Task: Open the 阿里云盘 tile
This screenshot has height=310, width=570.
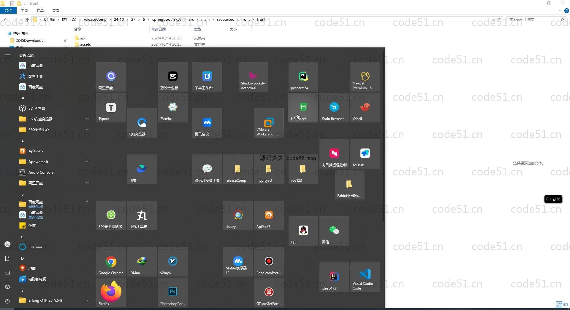Action: [x=111, y=77]
